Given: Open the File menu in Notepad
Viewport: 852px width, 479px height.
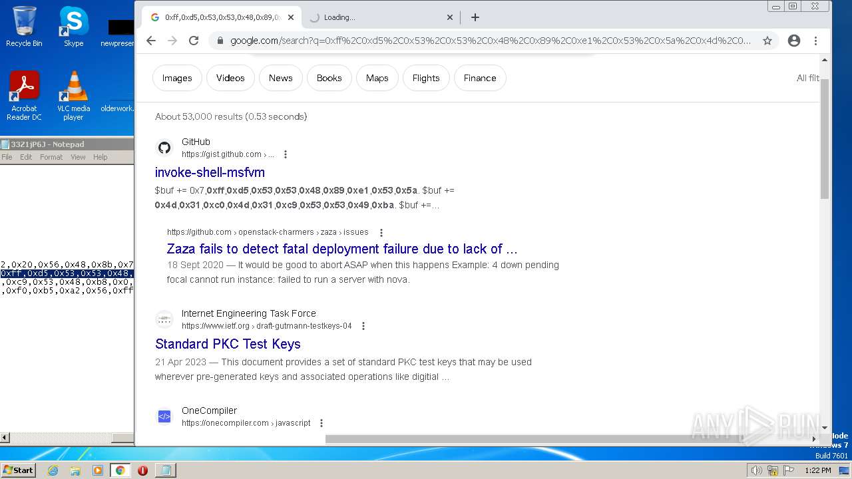Looking at the screenshot, I should [7, 157].
